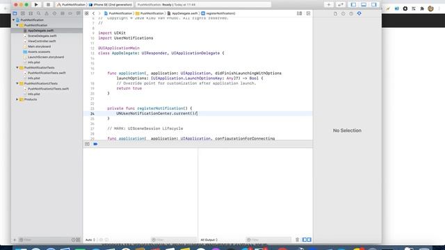
Task: Click the PushNotification project in jump bar
Action: tap(118, 13)
